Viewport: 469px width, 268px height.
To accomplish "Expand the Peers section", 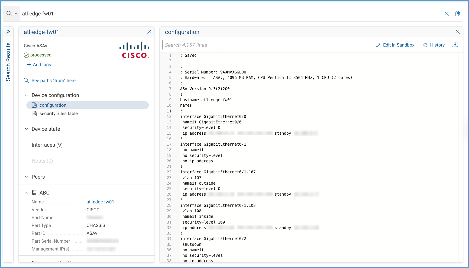I will pyautogui.click(x=26, y=177).
